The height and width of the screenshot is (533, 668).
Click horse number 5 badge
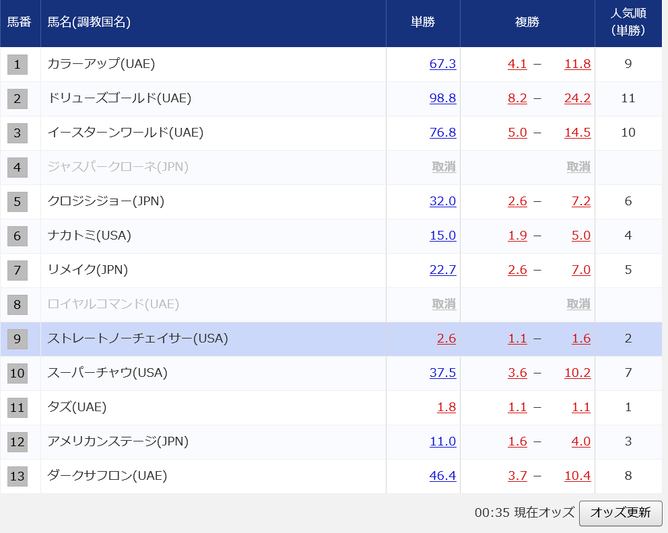point(18,202)
